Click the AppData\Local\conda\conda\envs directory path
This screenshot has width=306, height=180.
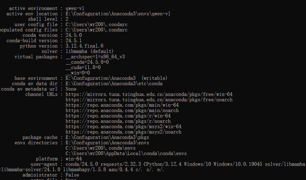[x=126, y=153]
